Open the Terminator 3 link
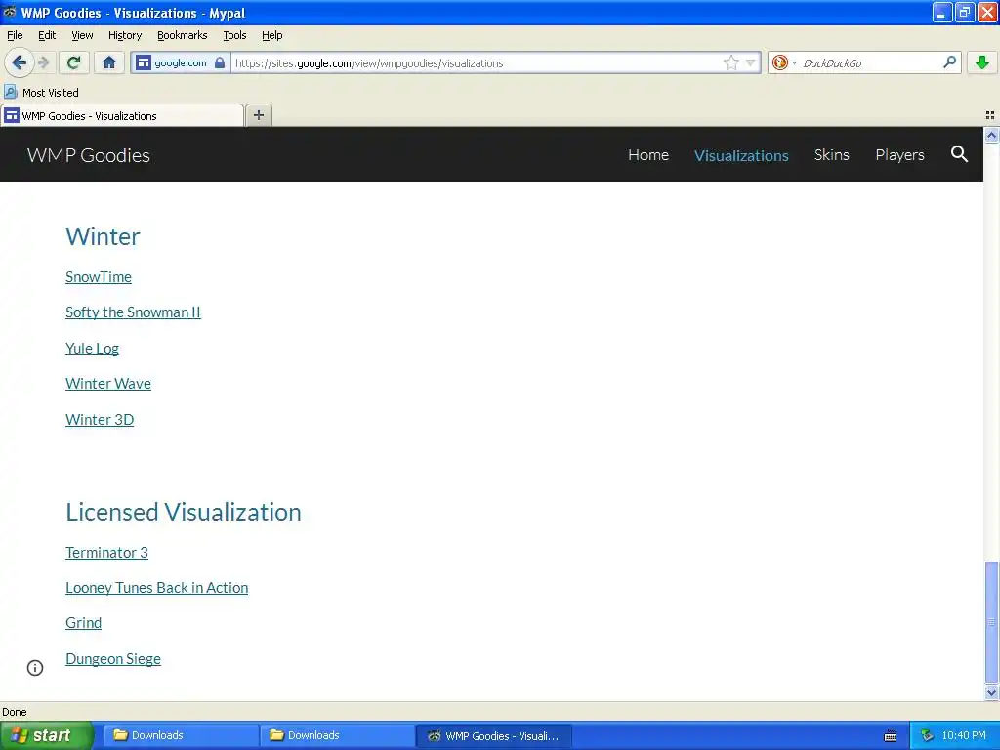The width and height of the screenshot is (1000, 750). click(x=106, y=553)
